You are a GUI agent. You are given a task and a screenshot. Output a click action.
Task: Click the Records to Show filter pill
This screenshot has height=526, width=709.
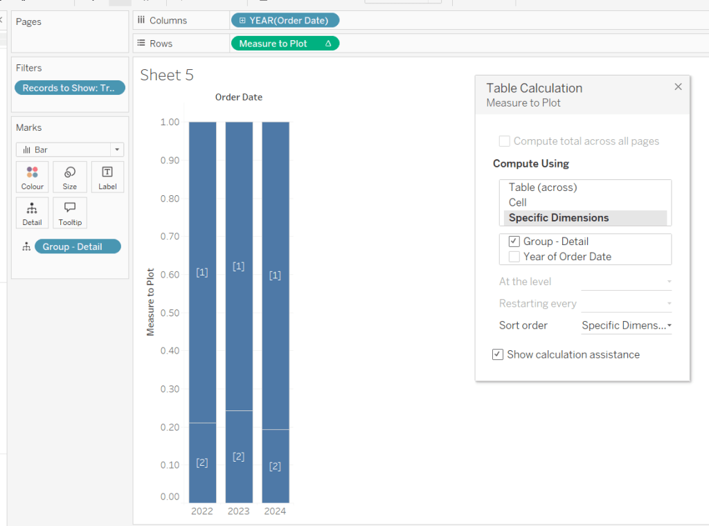70,88
